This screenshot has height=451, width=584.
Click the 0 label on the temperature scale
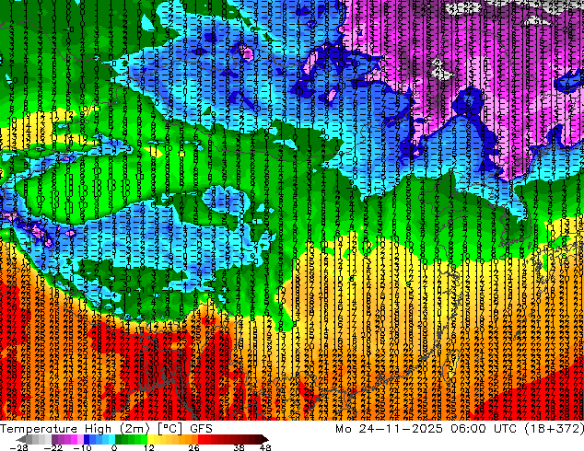pyautogui.click(x=114, y=448)
